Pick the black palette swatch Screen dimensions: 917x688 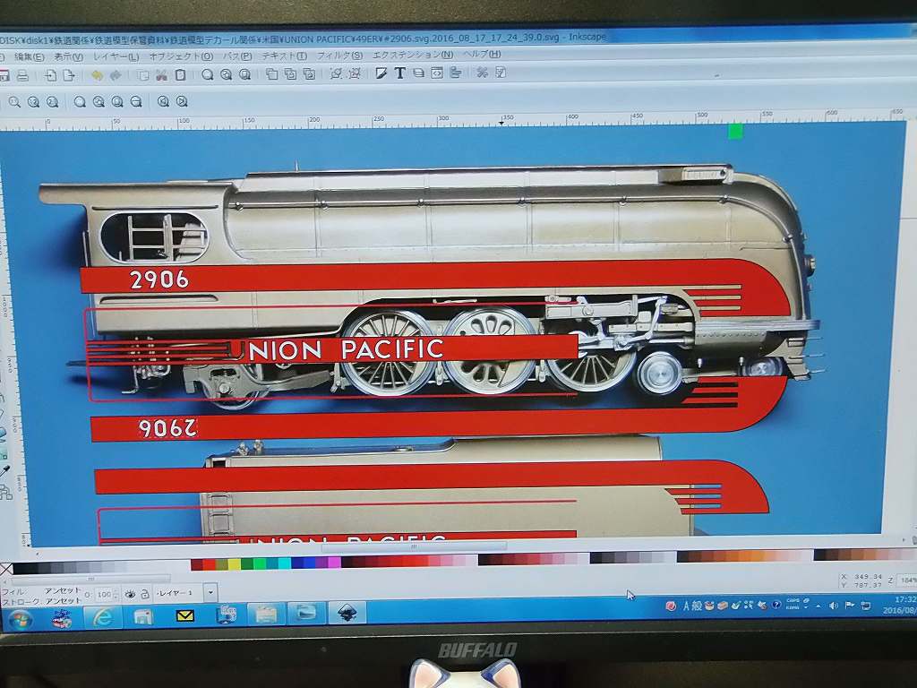click(x=20, y=568)
